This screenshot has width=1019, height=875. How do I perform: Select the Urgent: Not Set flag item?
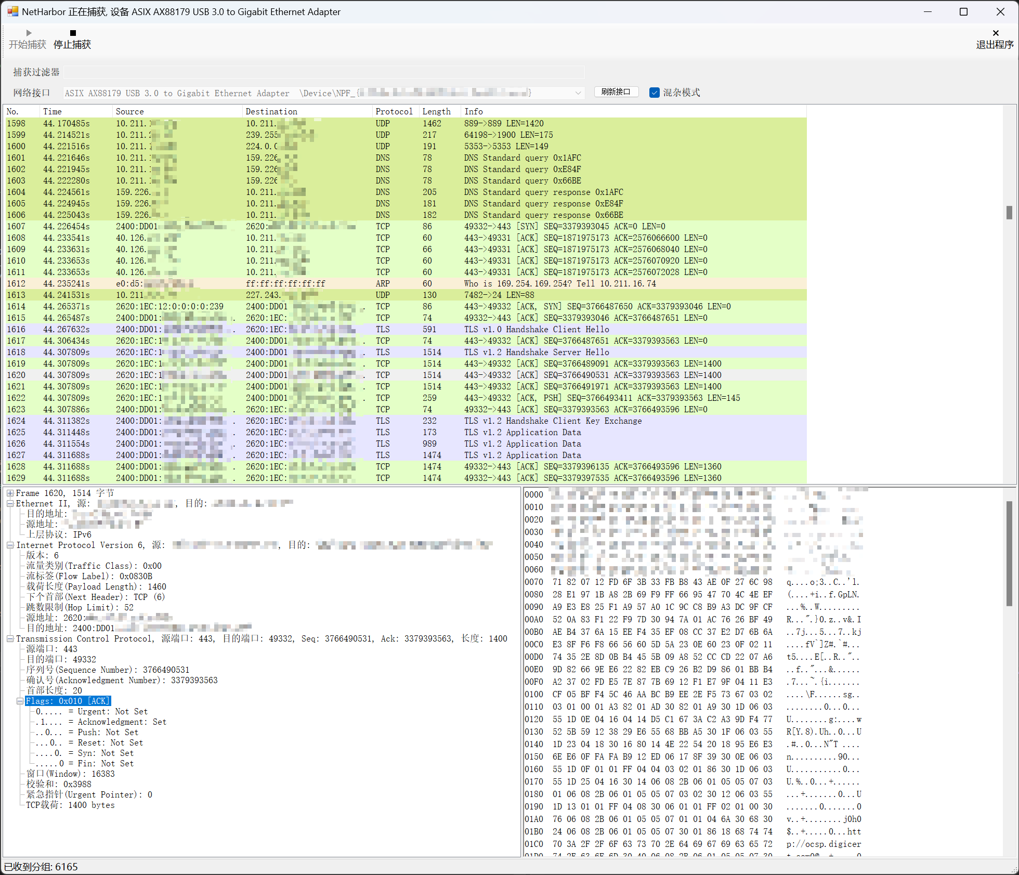tap(92, 711)
